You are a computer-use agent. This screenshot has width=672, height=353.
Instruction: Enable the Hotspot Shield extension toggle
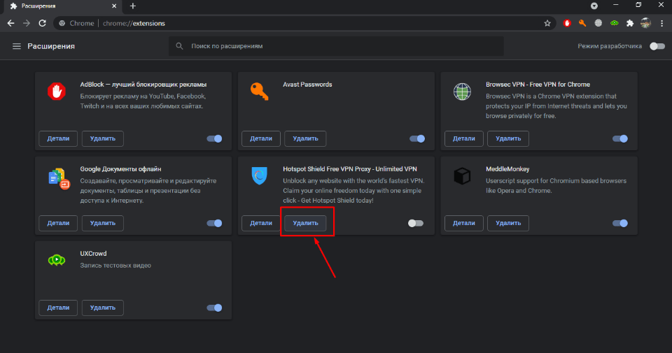416,223
